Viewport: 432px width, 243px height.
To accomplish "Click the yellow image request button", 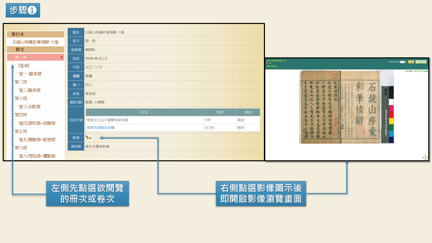I will click(421, 62).
